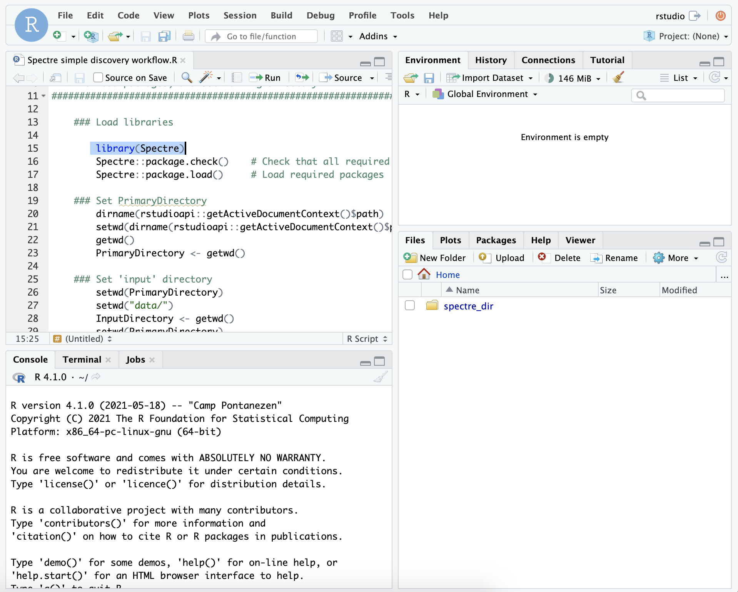Click the code tools magic wand icon
The image size is (738, 592).
[x=206, y=77]
